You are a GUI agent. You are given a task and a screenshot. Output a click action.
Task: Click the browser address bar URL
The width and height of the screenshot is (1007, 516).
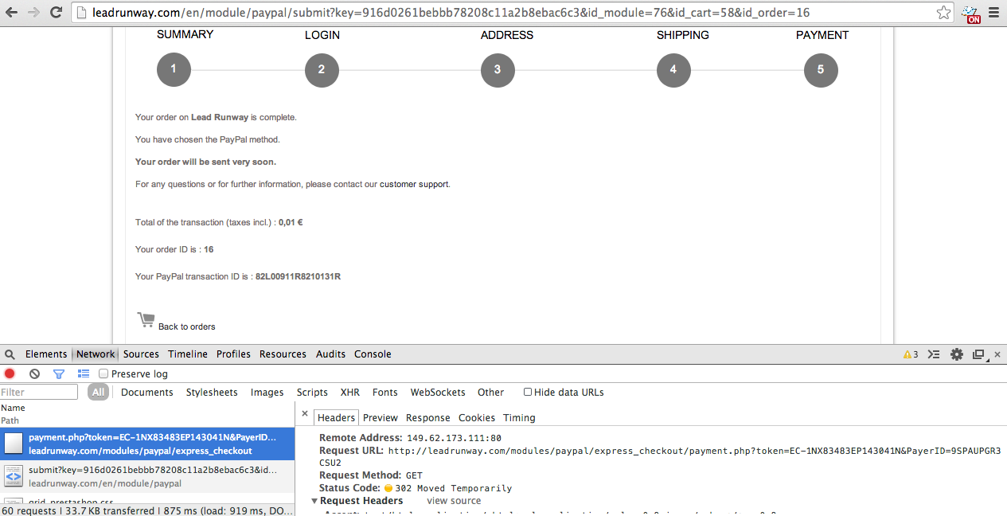pyautogui.click(x=452, y=13)
